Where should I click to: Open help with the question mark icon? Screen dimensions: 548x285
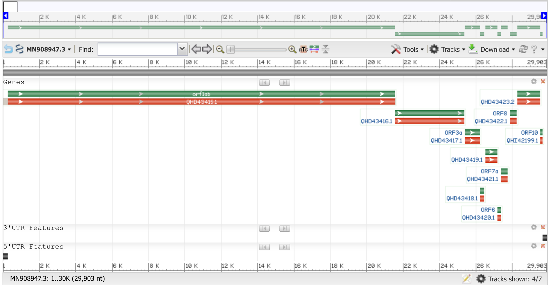[x=534, y=49]
